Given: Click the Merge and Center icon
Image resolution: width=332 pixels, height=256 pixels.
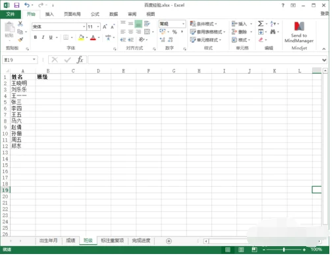Looking at the screenshot, I should [x=147, y=32].
